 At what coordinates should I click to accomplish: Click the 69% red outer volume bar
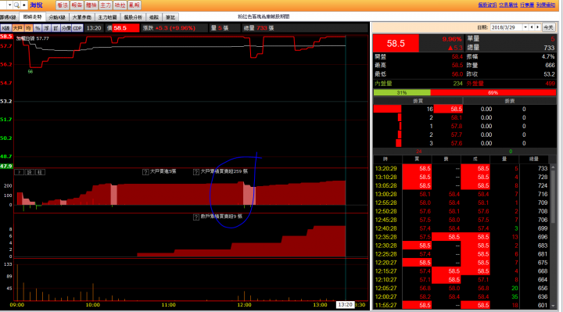coord(493,92)
